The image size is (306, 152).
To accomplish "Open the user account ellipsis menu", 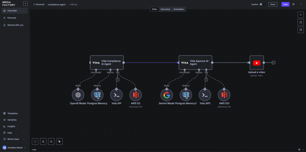I will pos(25,147).
